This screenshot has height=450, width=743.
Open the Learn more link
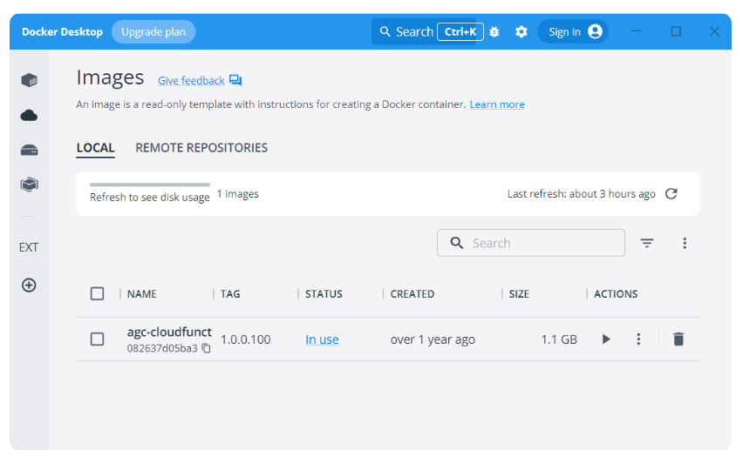click(x=497, y=104)
